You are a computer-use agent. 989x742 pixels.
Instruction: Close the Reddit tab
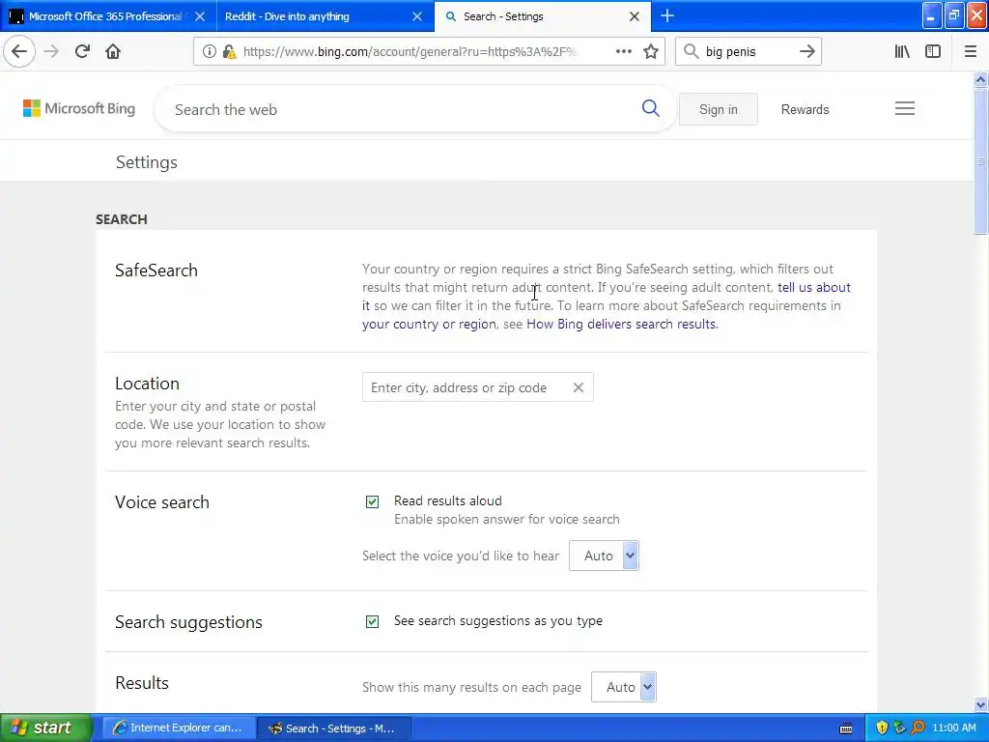pyautogui.click(x=417, y=16)
